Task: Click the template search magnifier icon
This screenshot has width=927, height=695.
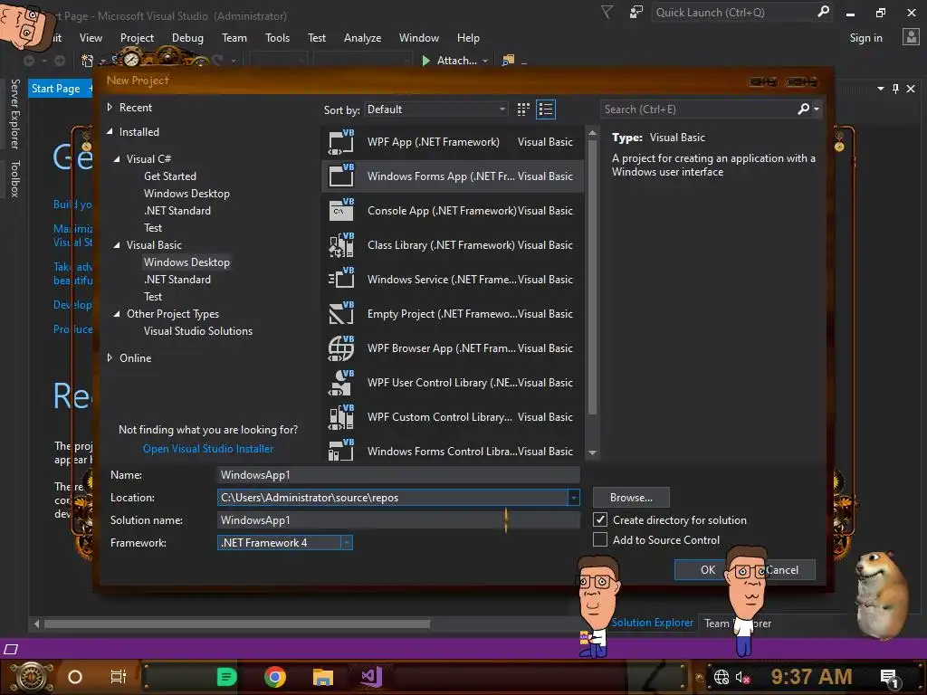Action: tap(804, 109)
